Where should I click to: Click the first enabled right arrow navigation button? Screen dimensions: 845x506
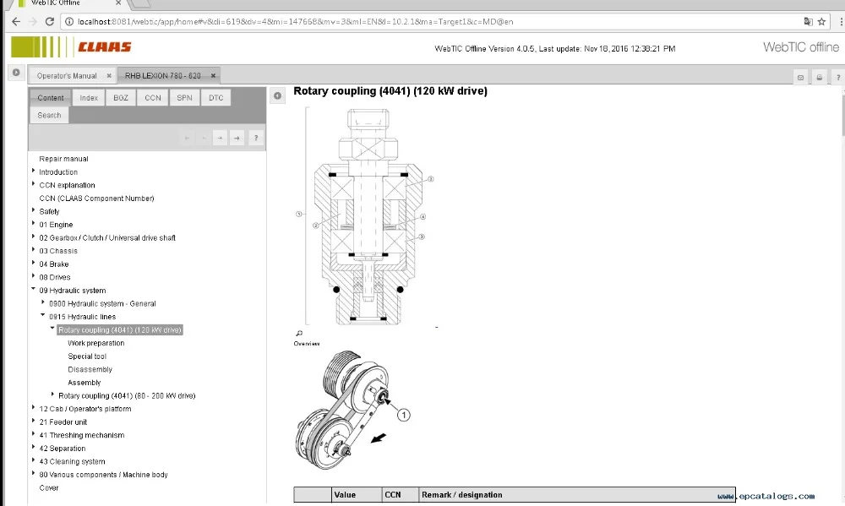220,138
